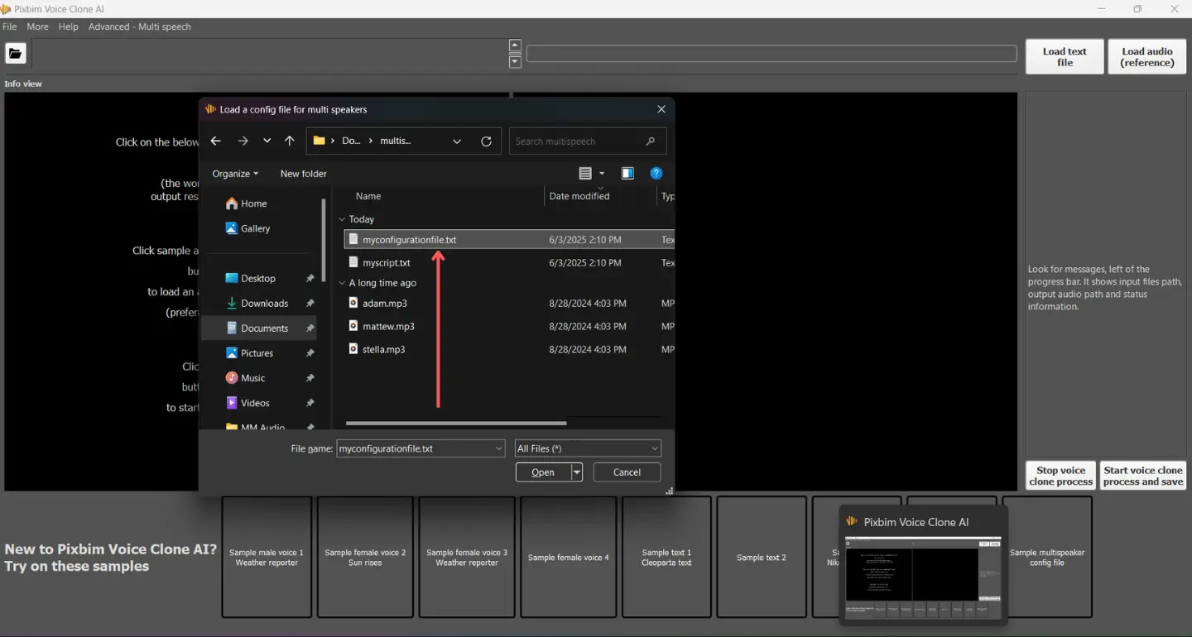
Task: Go up one folder level
Action: click(289, 141)
